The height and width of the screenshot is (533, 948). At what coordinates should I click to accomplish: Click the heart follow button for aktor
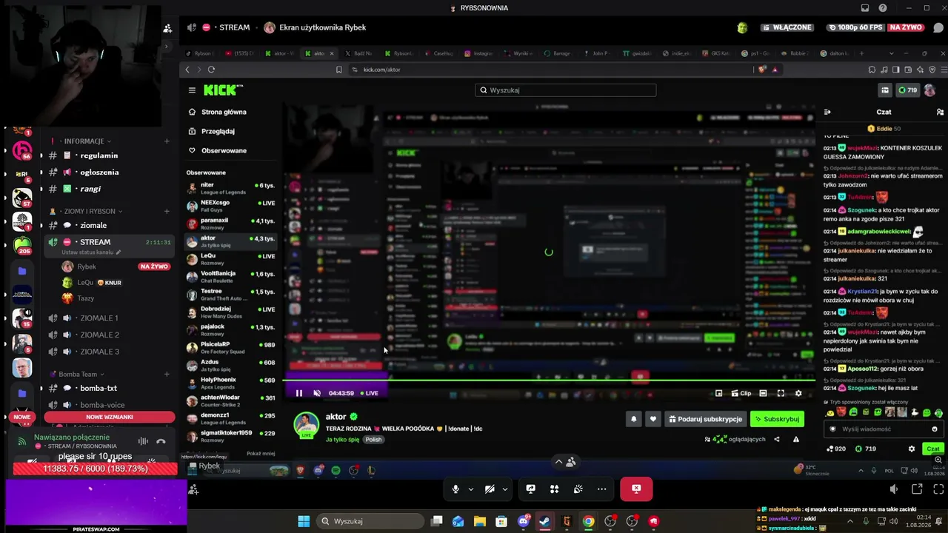(652, 419)
